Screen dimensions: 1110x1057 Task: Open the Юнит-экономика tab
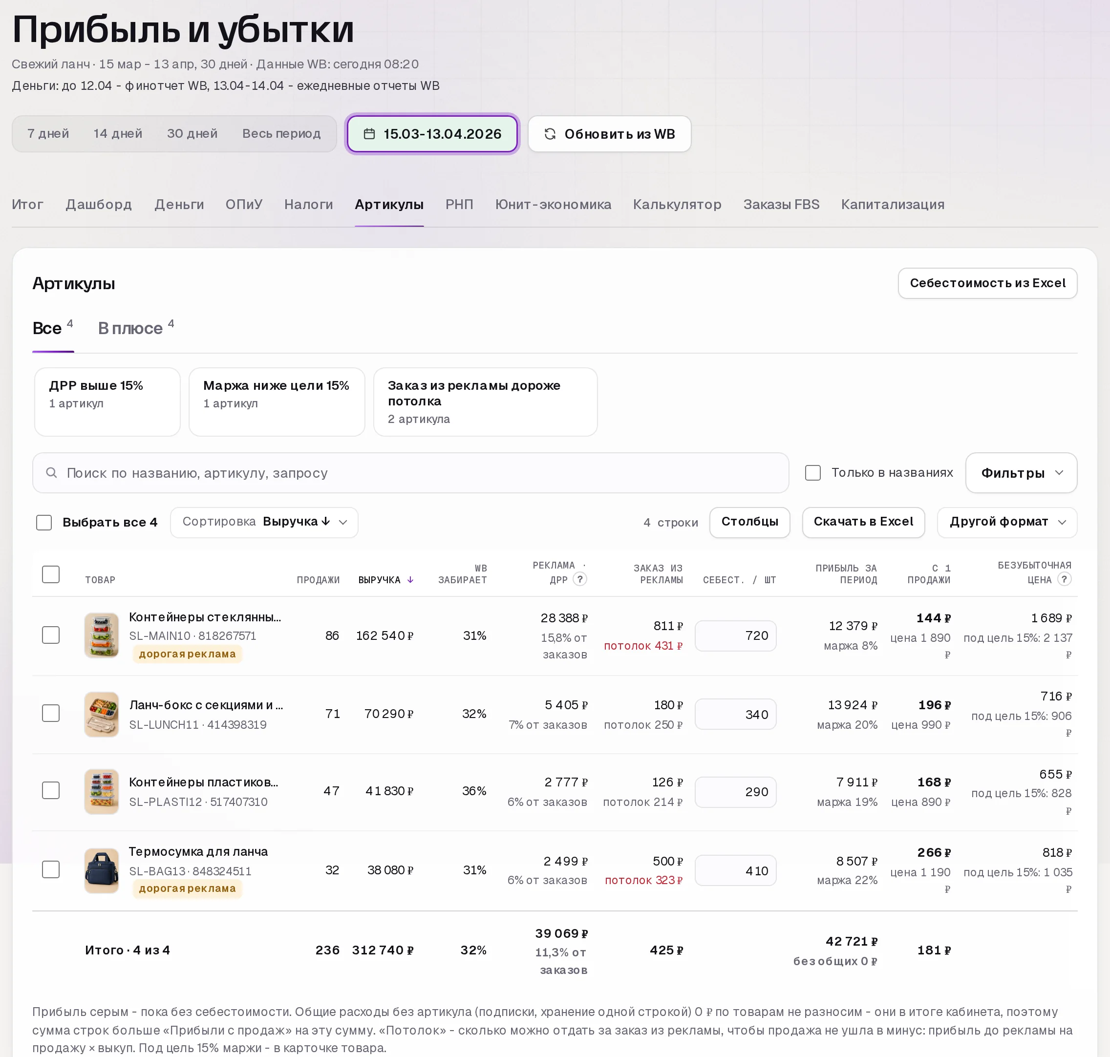[554, 205]
